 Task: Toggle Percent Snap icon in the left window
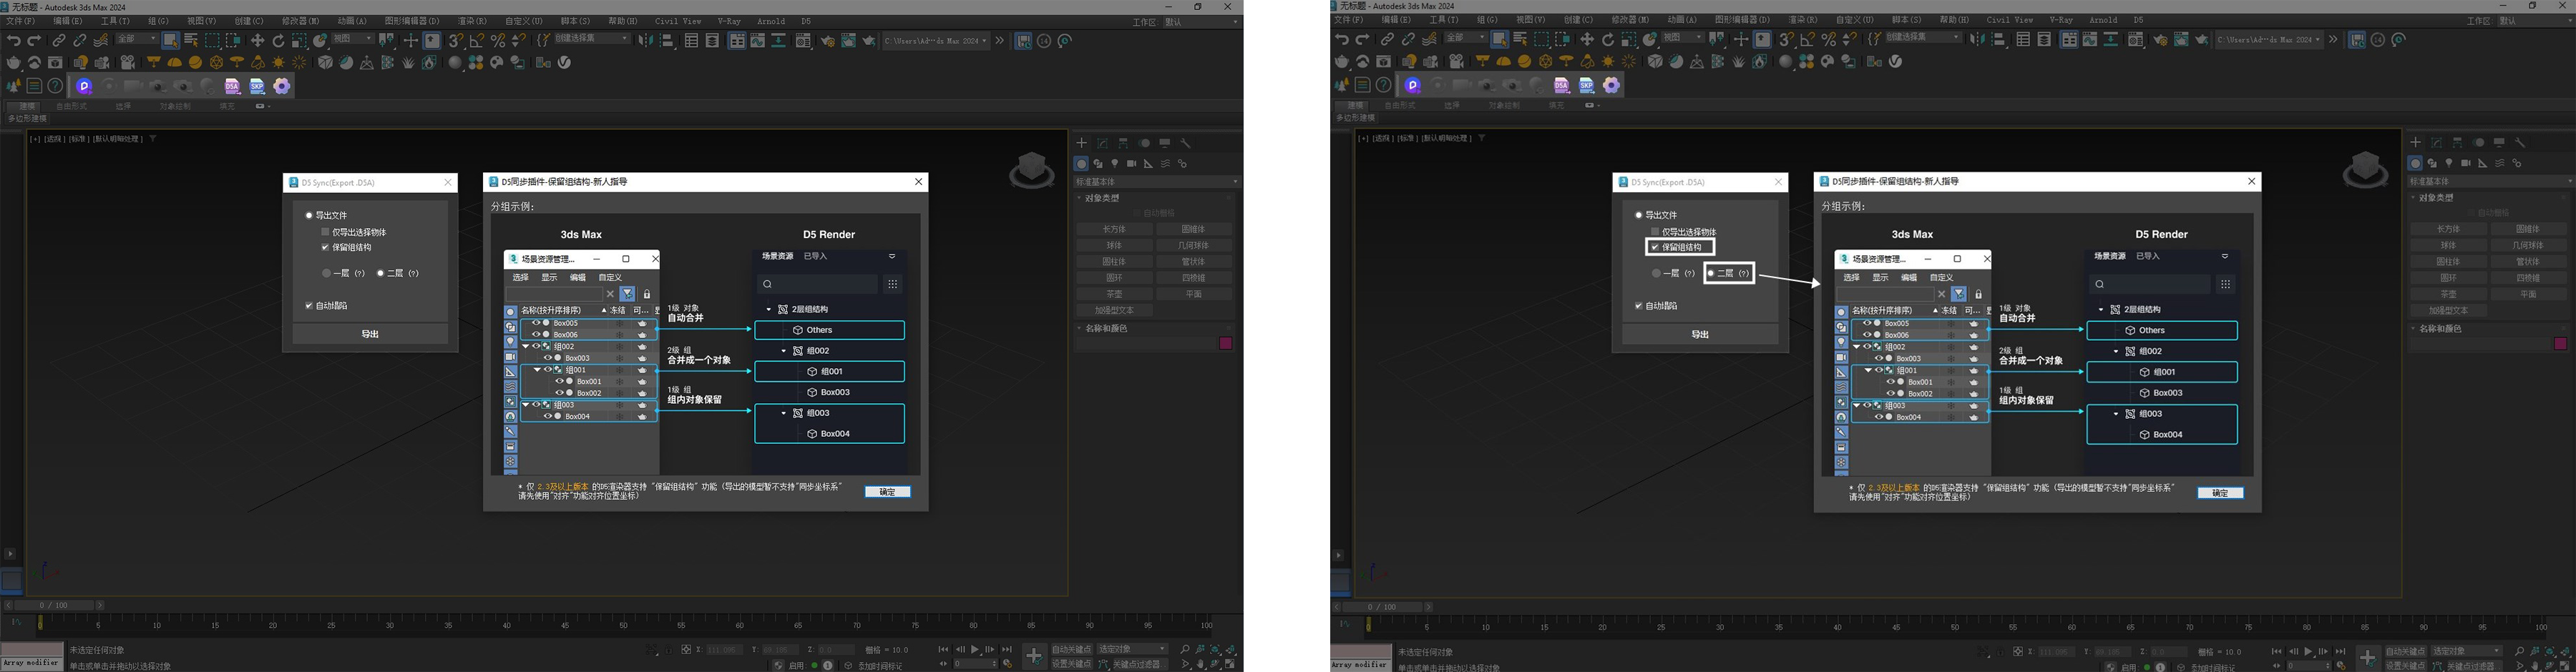498,41
